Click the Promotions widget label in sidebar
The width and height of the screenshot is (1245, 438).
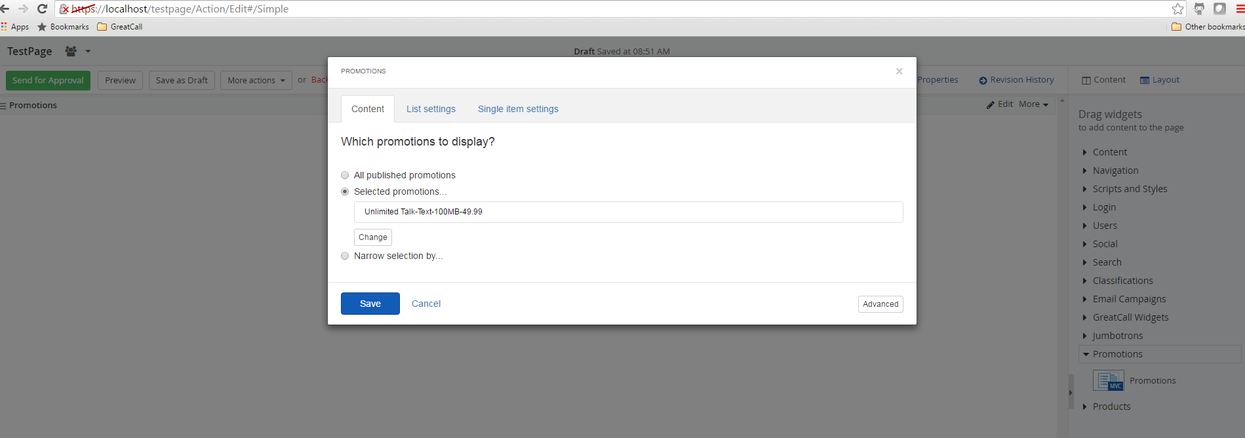click(x=1153, y=380)
